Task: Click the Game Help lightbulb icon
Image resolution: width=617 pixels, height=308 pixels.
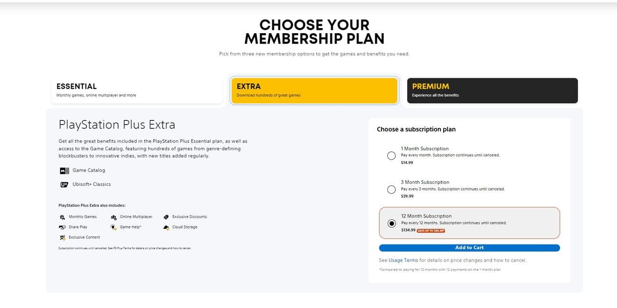Action: click(x=113, y=227)
